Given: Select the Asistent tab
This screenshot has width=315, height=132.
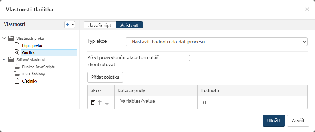Looking at the screenshot, I should (x=129, y=25).
